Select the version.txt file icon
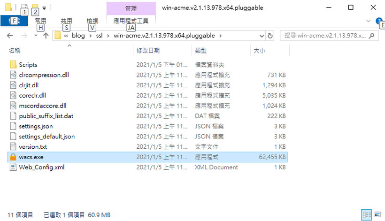 pos(13,147)
